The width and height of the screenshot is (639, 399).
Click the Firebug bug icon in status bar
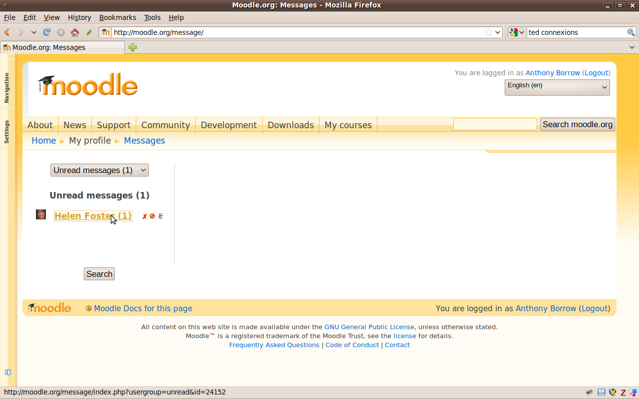(590, 393)
